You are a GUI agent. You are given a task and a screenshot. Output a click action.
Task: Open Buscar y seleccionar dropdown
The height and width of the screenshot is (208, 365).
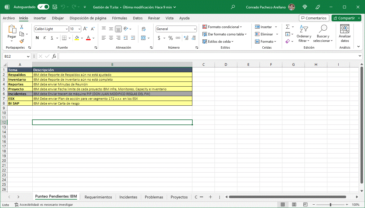click(323, 34)
